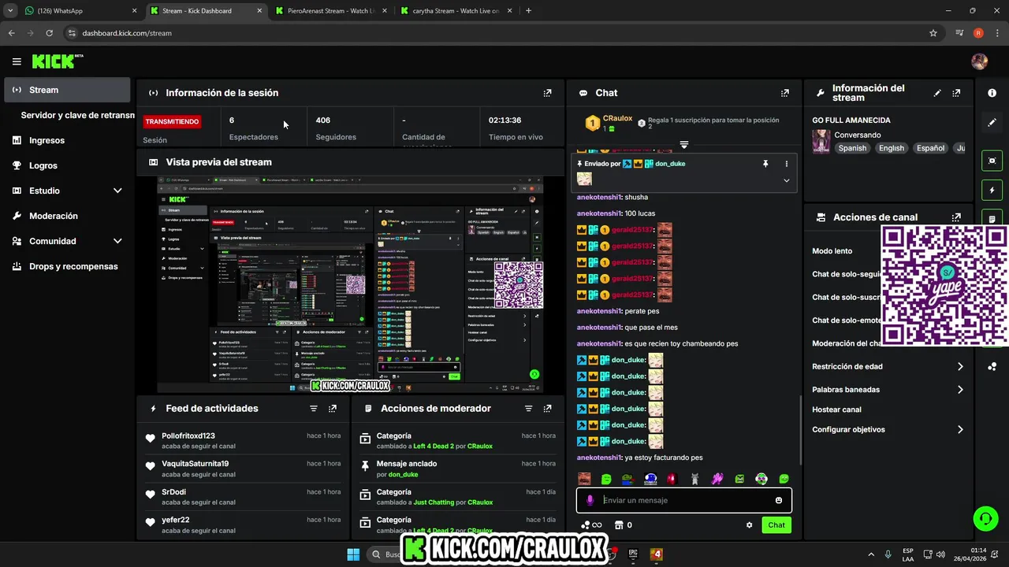The height and width of the screenshot is (567, 1009).
Task: Click the lightning bolt icon in right sidebar
Action: pos(992,191)
